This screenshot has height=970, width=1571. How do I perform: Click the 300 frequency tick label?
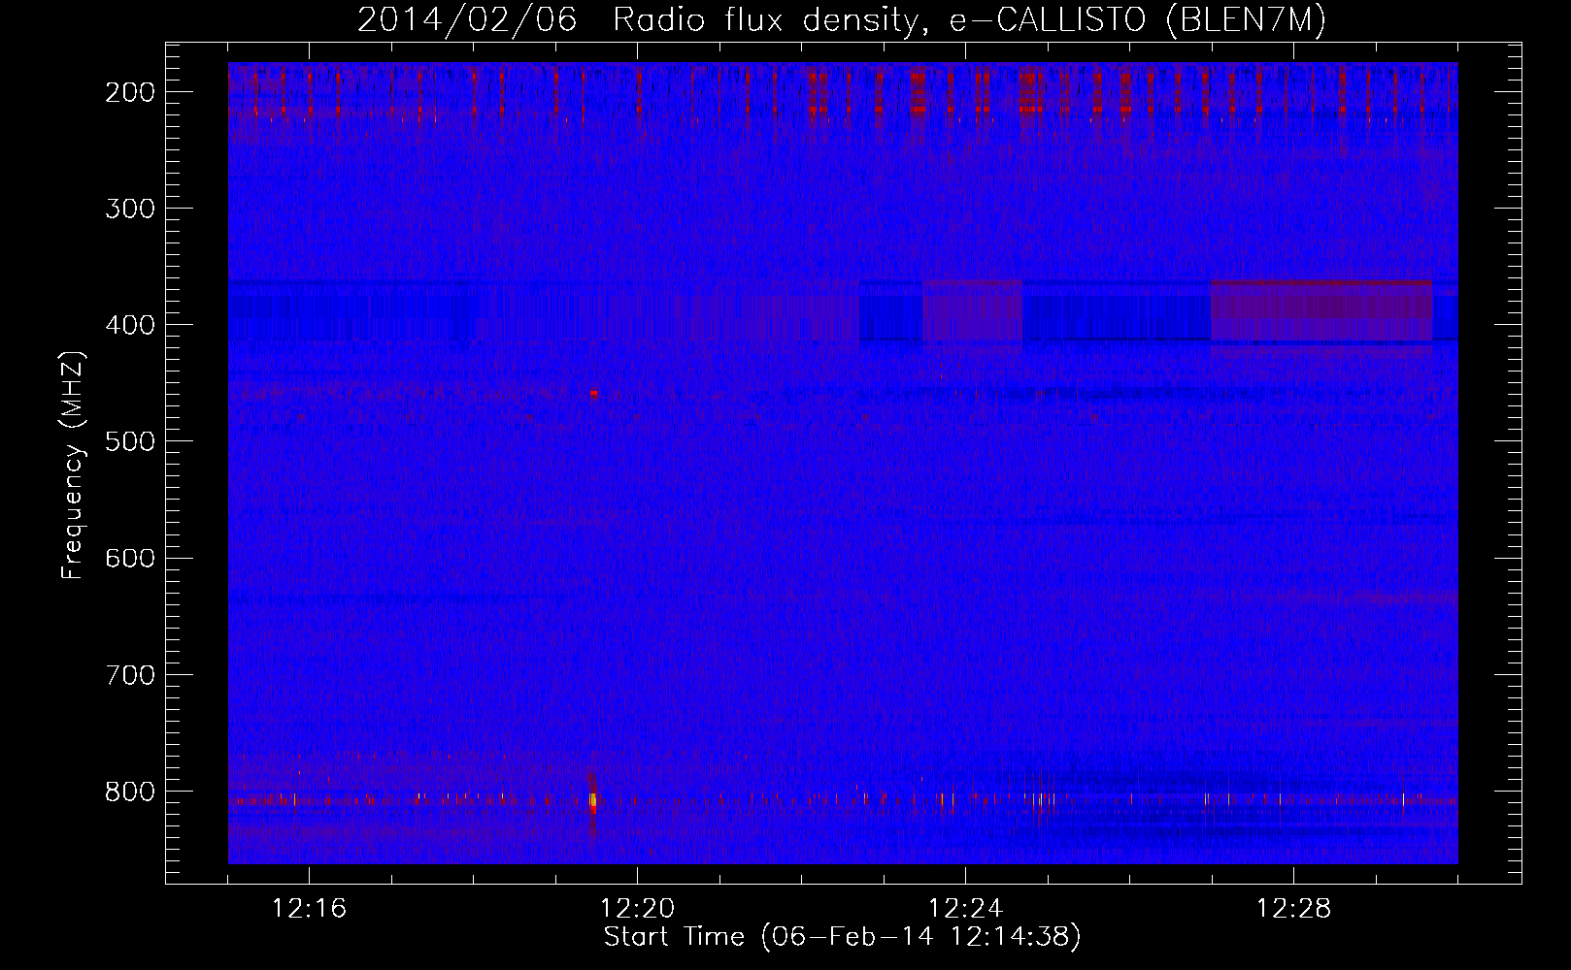point(129,209)
